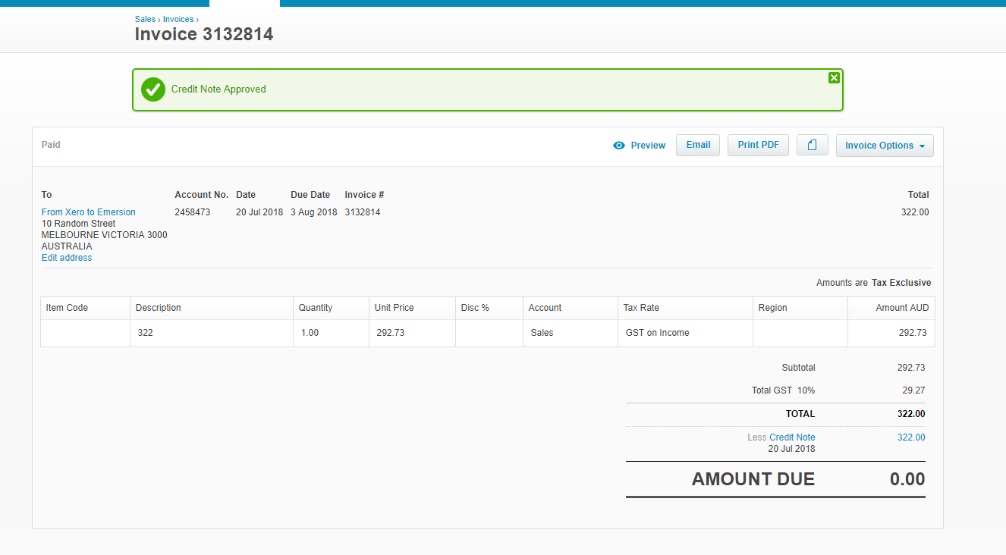The height and width of the screenshot is (555, 1006).
Task: Select the active white tab in top bar
Action: click(244, 3)
